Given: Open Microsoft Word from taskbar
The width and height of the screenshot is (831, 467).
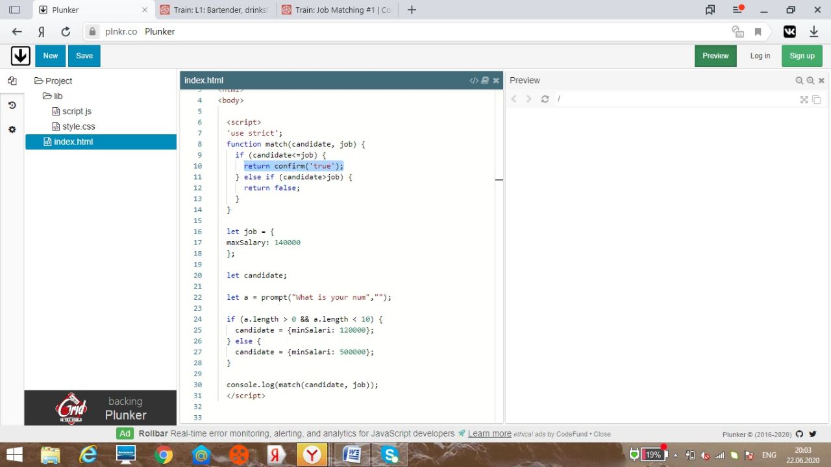Looking at the screenshot, I should pyautogui.click(x=351, y=455).
